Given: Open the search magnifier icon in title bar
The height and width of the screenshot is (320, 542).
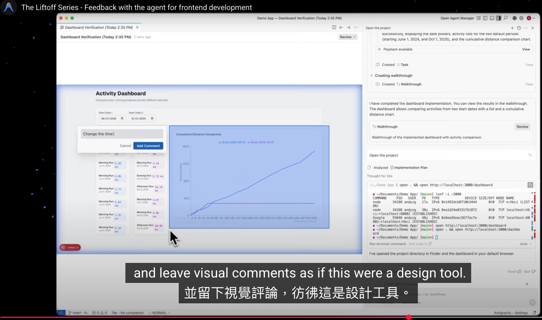Looking at the screenshot, I should [505, 18].
